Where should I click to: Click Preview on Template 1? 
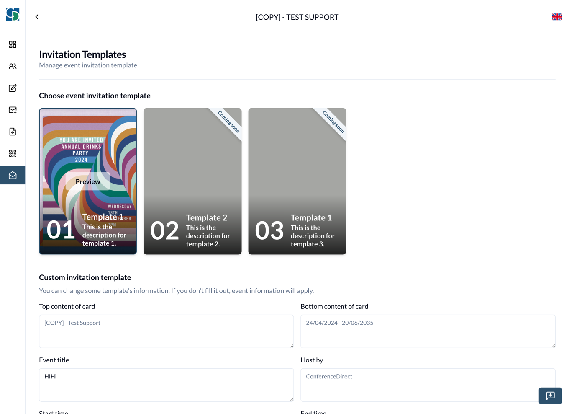tap(88, 181)
